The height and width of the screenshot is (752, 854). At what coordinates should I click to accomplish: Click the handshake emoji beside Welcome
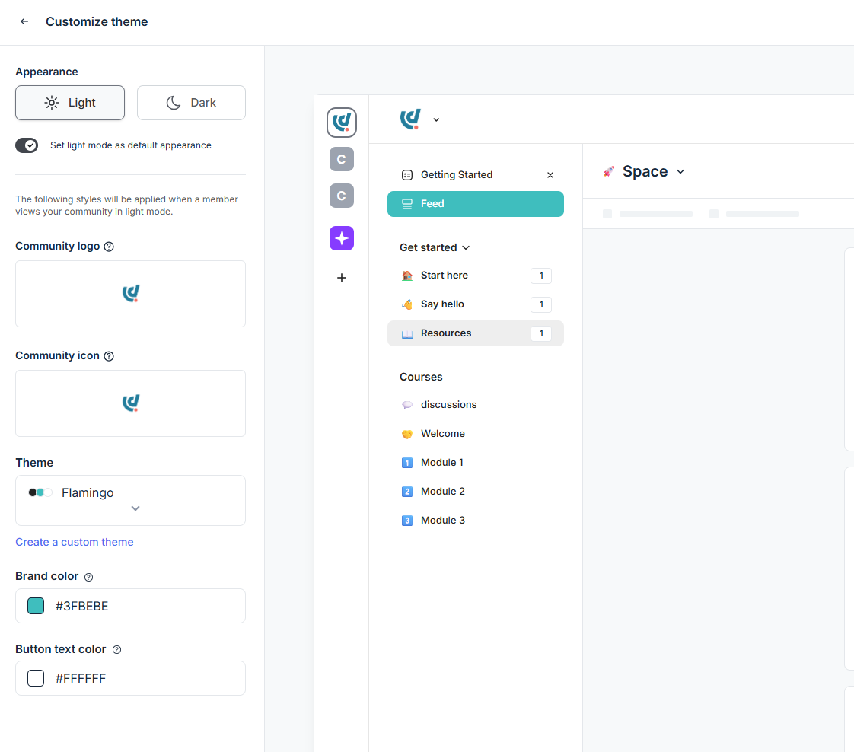click(x=407, y=434)
